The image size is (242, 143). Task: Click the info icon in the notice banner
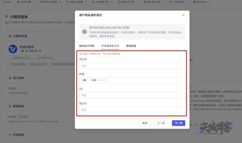(x=84, y=32)
